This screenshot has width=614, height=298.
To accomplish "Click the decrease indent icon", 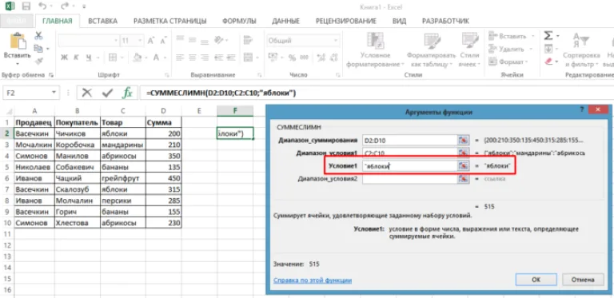I will pos(219,57).
